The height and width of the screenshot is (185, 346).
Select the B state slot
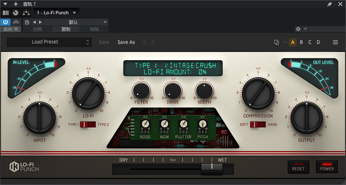point(301,42)
